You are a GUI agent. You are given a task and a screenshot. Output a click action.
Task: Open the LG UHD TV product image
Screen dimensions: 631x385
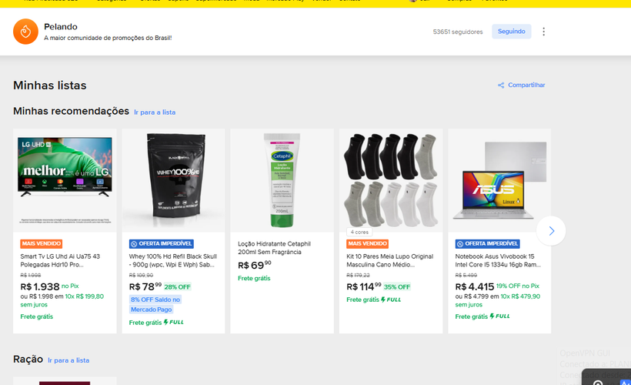65,180
